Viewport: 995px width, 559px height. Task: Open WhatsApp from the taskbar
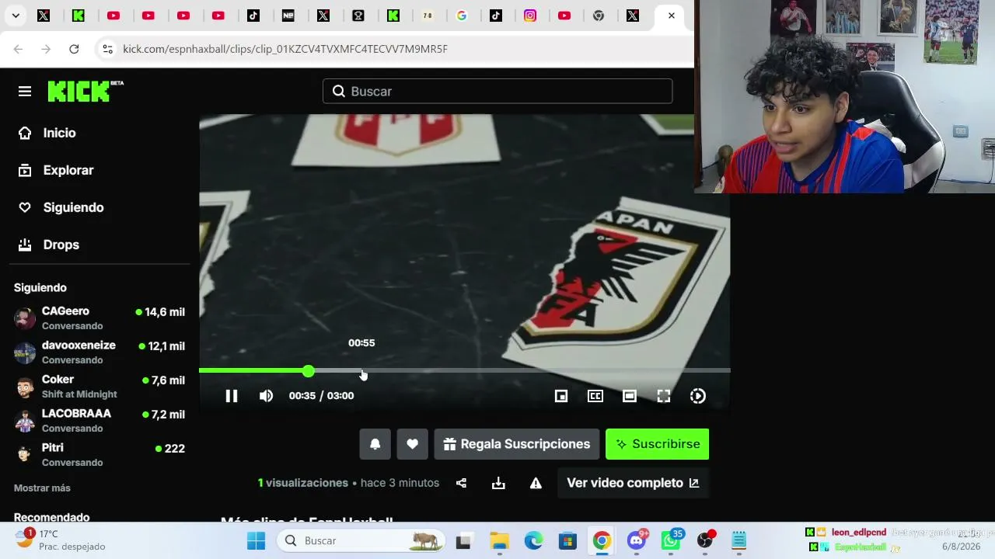[x=671, y=540]
